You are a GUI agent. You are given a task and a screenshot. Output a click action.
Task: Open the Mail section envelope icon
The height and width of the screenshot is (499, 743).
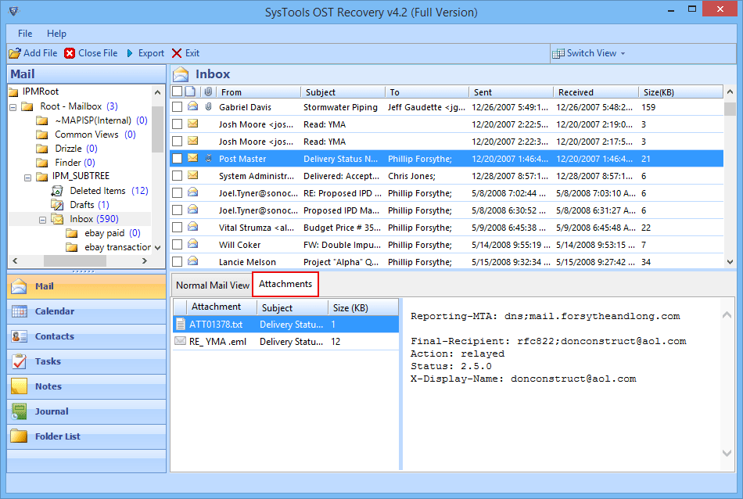pyautogui.click(x=20, y=286)
